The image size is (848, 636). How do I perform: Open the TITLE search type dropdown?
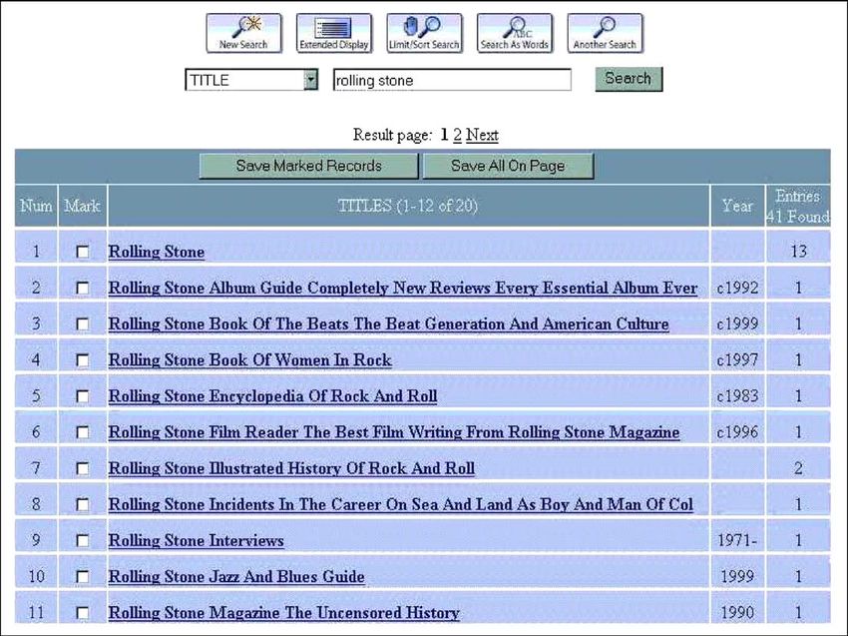coord(251,80)
